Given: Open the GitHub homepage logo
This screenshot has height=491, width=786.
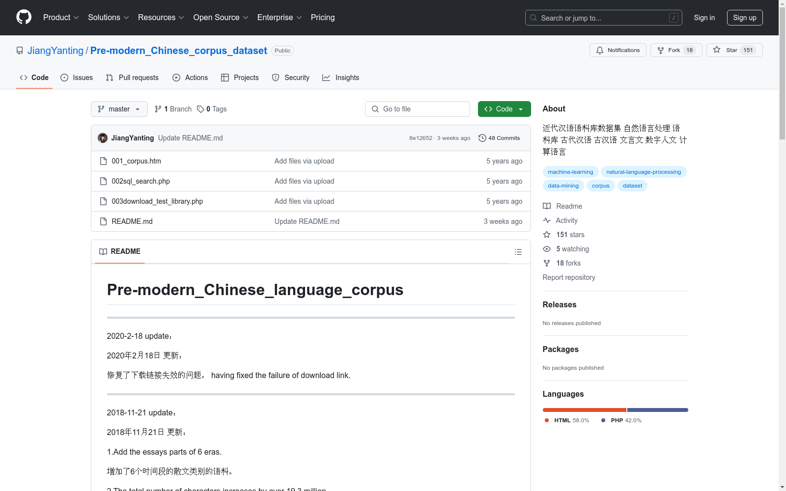Looking at the screenshot, I should pyautogui.click(x=24, y=17).
